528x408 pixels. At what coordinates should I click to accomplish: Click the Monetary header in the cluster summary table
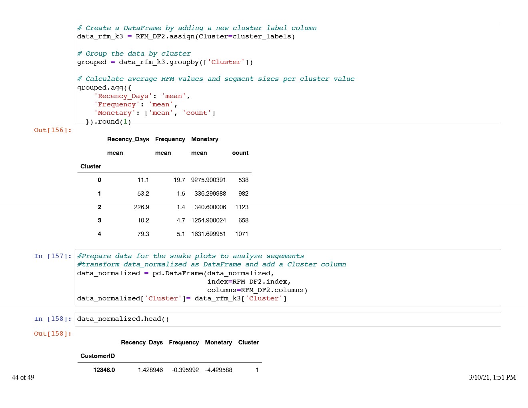(205, 139)
